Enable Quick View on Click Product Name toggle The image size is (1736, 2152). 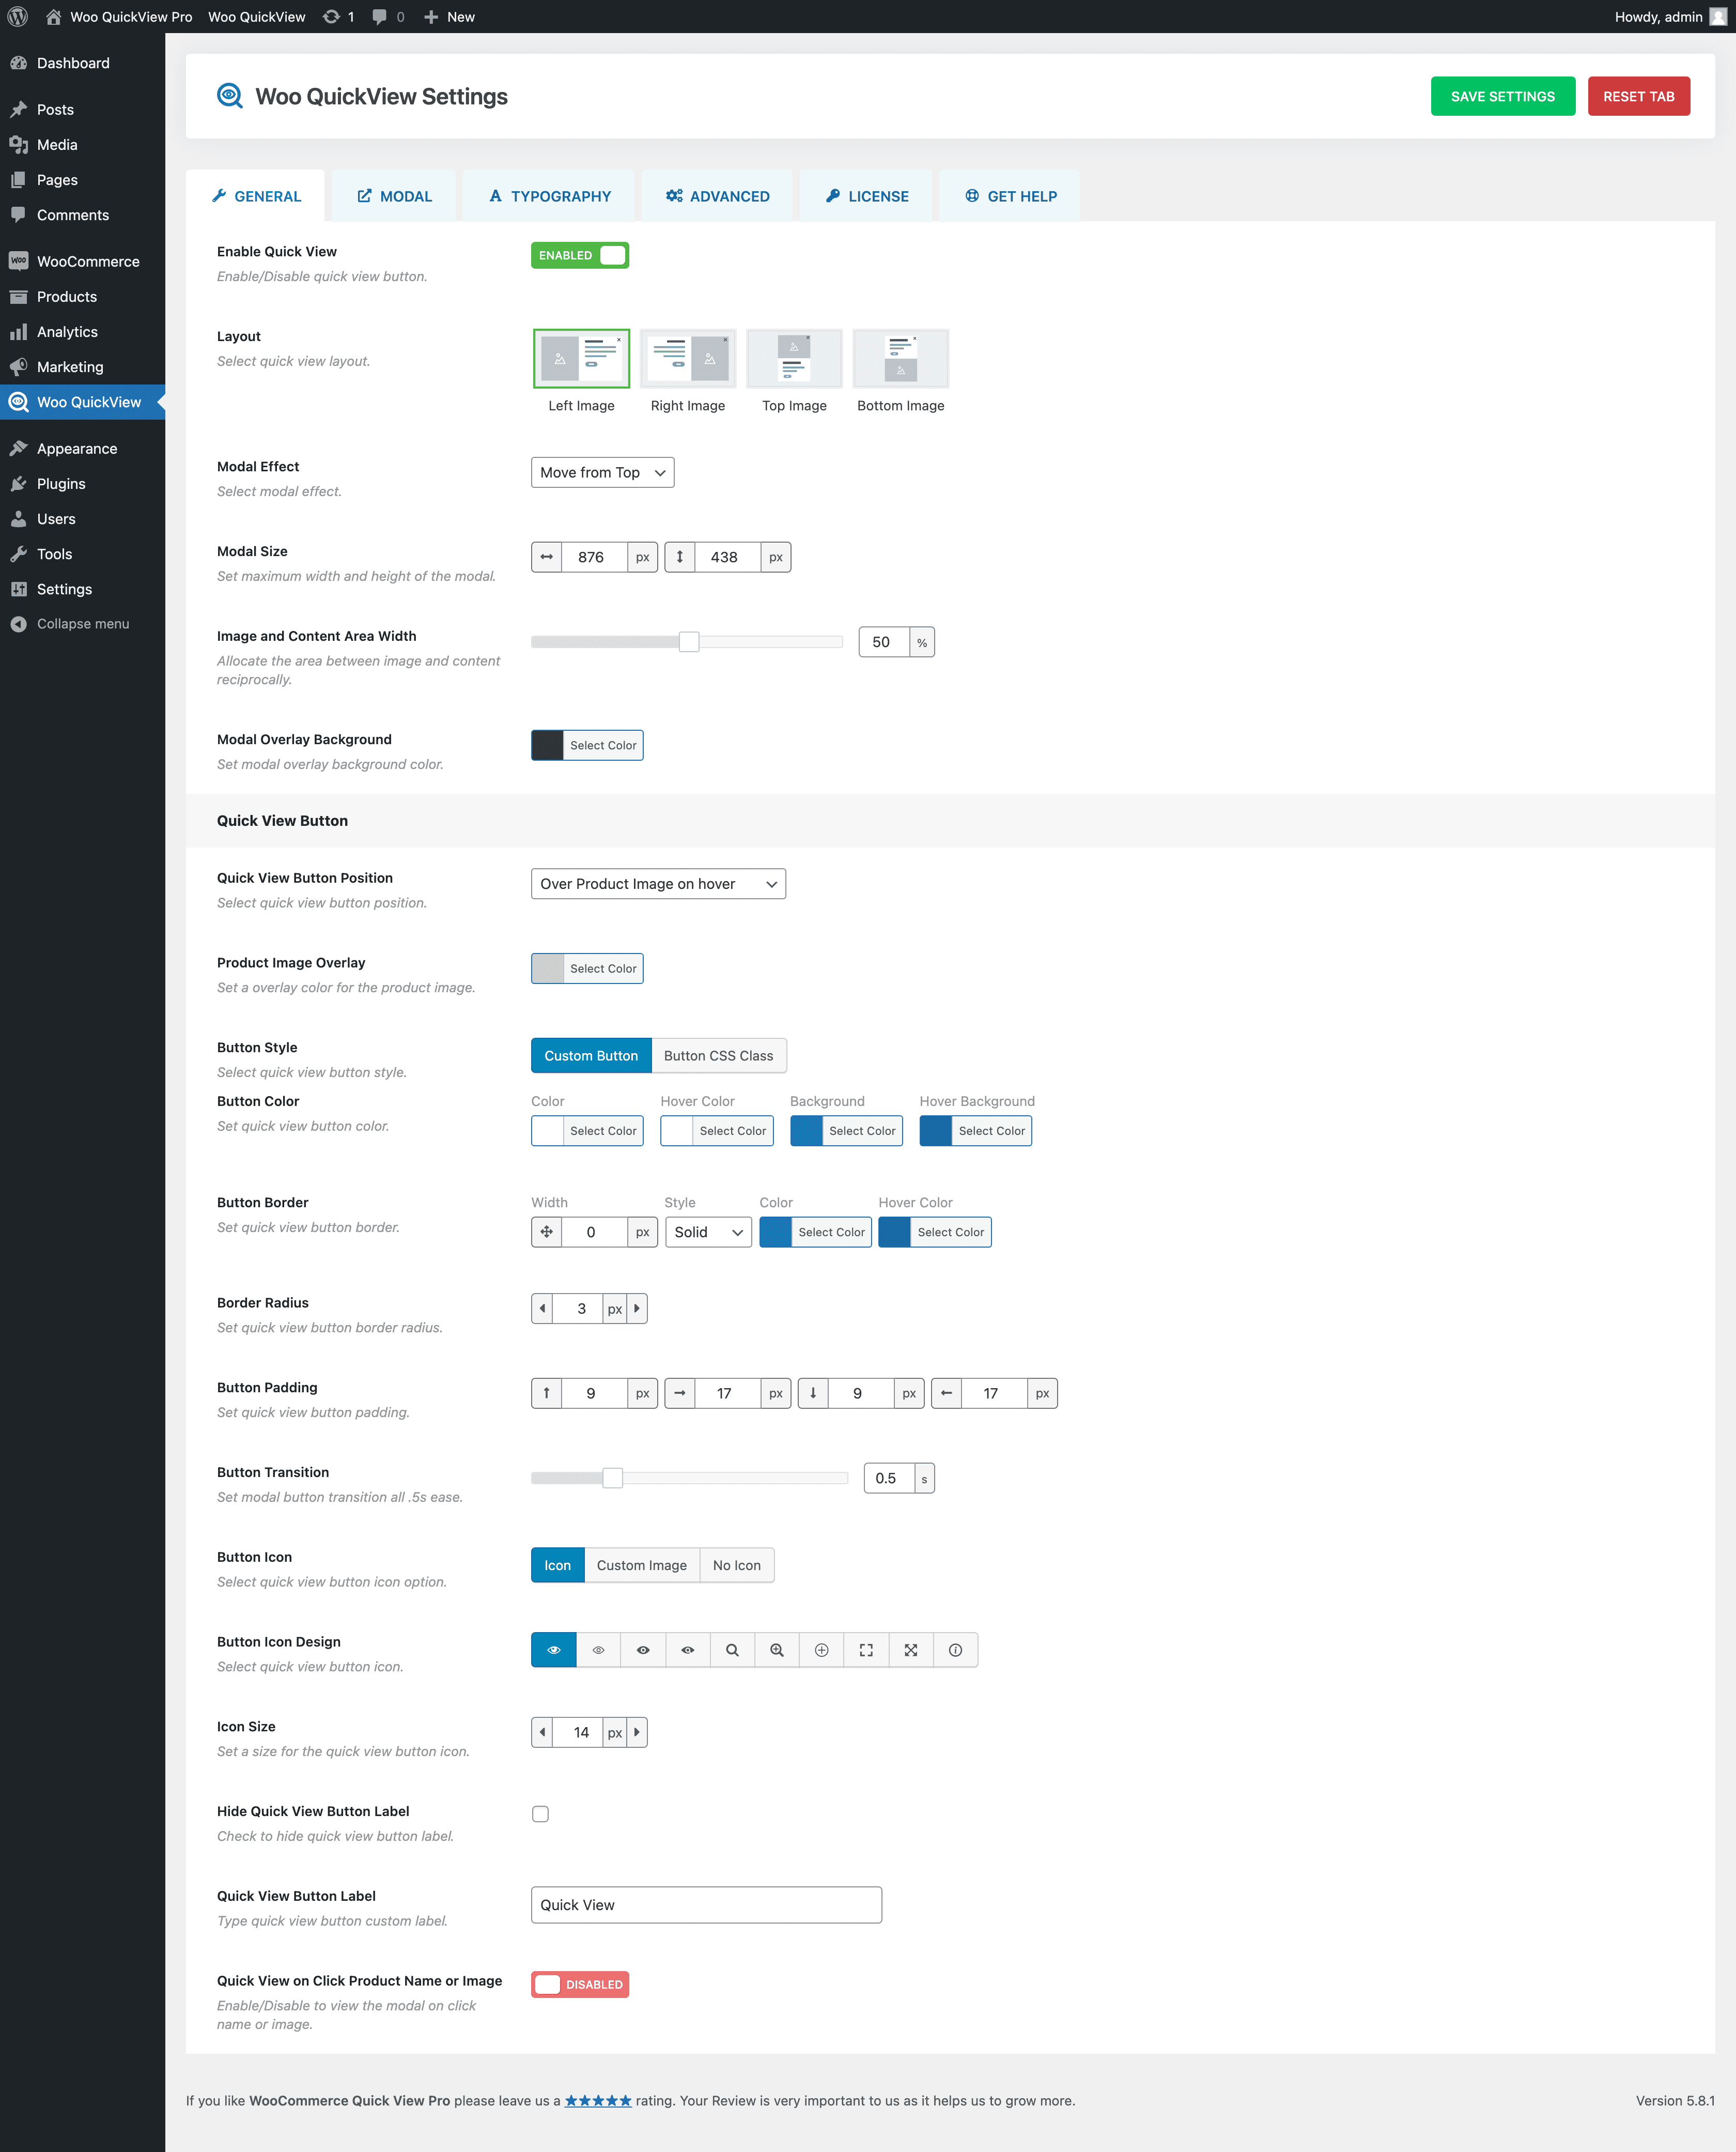[580, 1984]
